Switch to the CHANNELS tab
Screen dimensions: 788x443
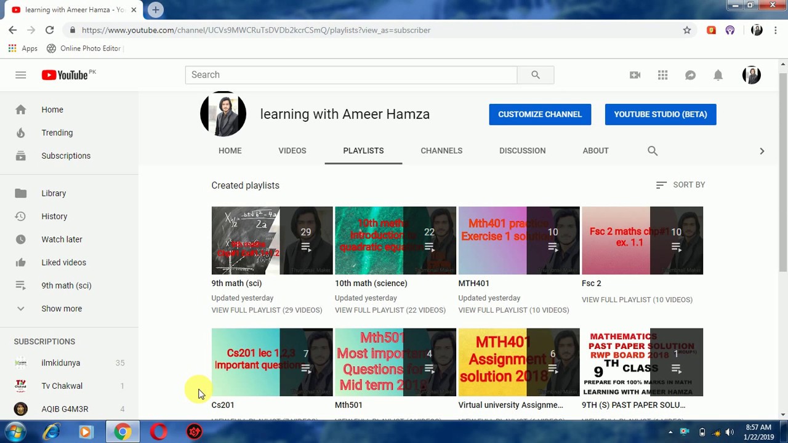tap(441, 151)
